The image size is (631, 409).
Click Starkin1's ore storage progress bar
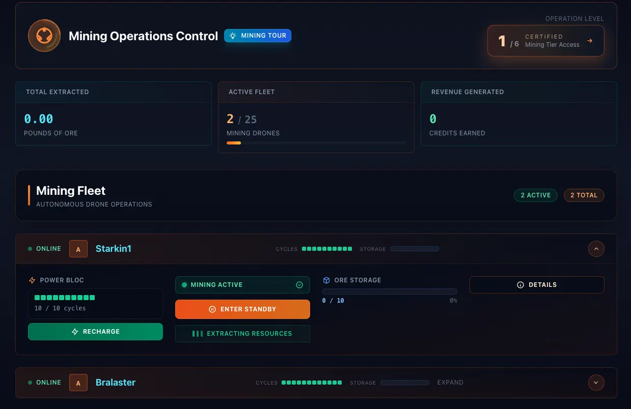click(x=390, y=291)
